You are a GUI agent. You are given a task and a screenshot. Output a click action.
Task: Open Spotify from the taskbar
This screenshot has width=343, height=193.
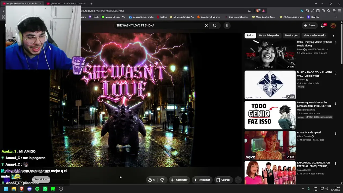(37, 189)
